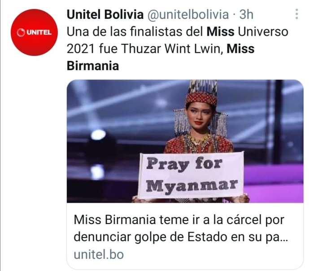Open the tweet via the 3h timestamp

(x=246, y=14)
